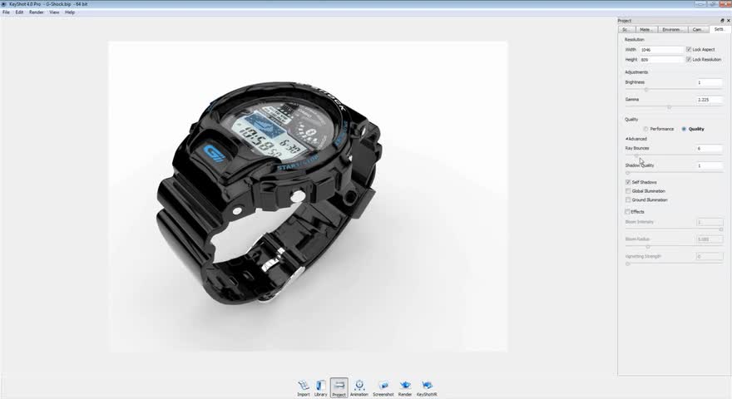This screenshot has width=732, height=399.
Task: Click the Shadow Quality slider handle
Action: click(x=627, y=173)
